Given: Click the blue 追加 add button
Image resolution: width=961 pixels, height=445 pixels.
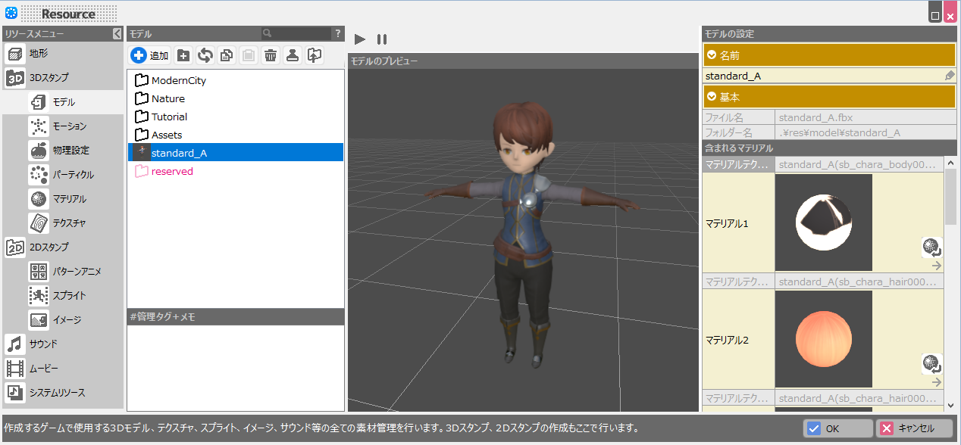Looking at the screenshot, I should pos(149,55).
